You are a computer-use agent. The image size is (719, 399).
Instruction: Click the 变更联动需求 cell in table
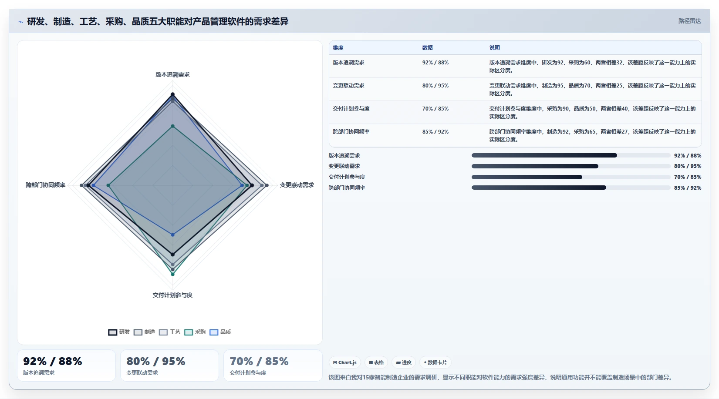point(348,86)
